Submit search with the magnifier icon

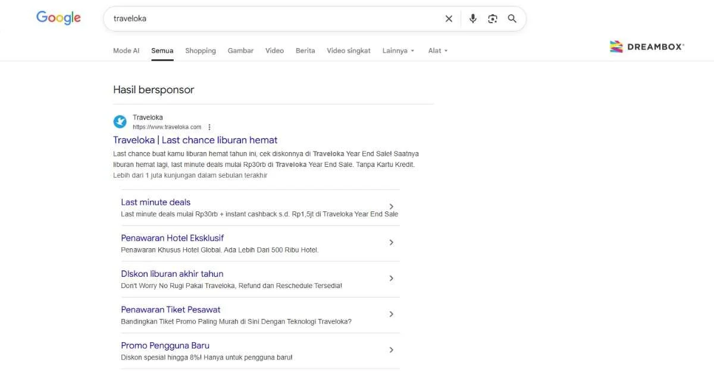[x=512, y=18]
